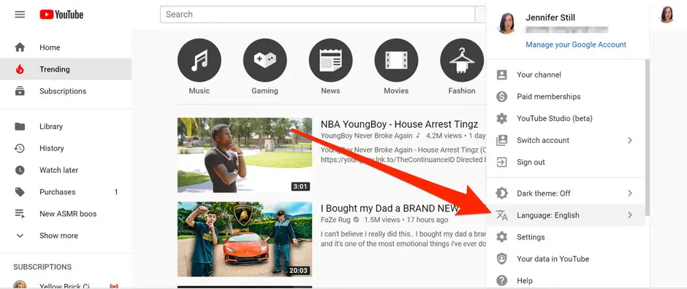Open the News category circle icon
Viewport: 687px width, 289px height.
point(331,60)
